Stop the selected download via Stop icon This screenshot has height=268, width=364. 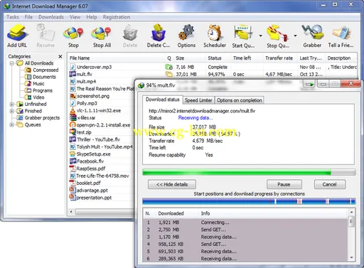tap(73, 36)
